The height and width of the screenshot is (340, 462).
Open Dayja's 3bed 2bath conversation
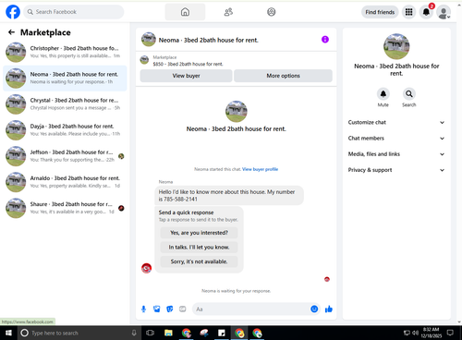tap(65, 130)
